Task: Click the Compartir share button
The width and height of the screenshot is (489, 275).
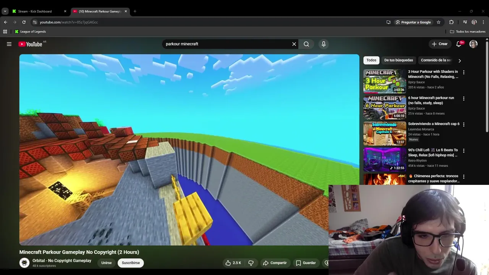Action: click(275, 263)
